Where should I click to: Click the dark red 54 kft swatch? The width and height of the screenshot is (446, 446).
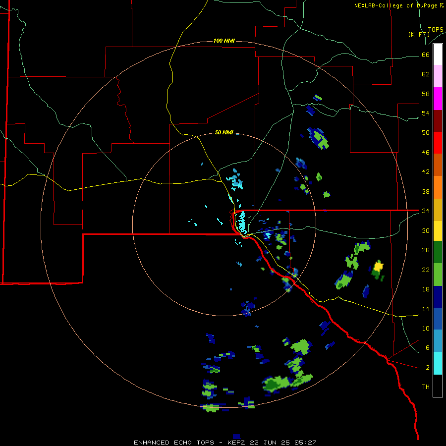point(438,121)
